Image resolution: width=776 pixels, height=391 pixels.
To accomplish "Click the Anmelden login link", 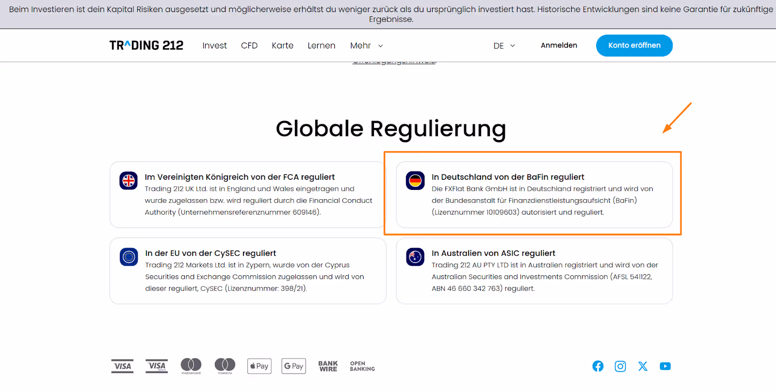I will (559, 45).
